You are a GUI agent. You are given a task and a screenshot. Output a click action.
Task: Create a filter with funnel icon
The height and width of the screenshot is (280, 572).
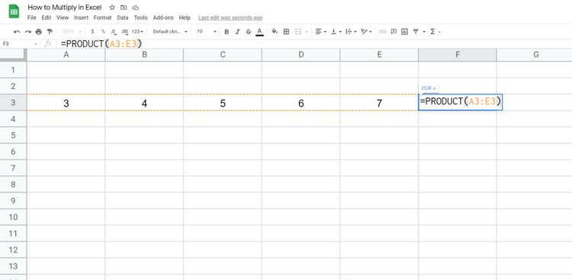tap(416, 32)
